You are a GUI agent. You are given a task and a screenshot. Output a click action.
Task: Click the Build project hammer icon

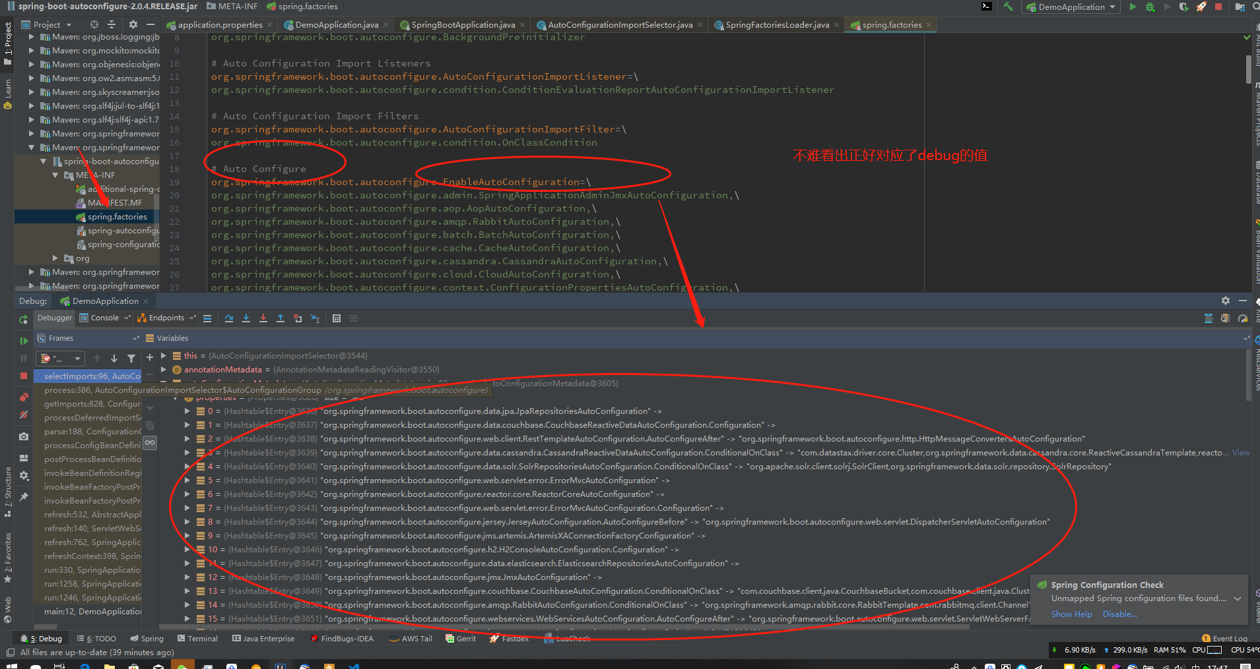click(1008, 7)
